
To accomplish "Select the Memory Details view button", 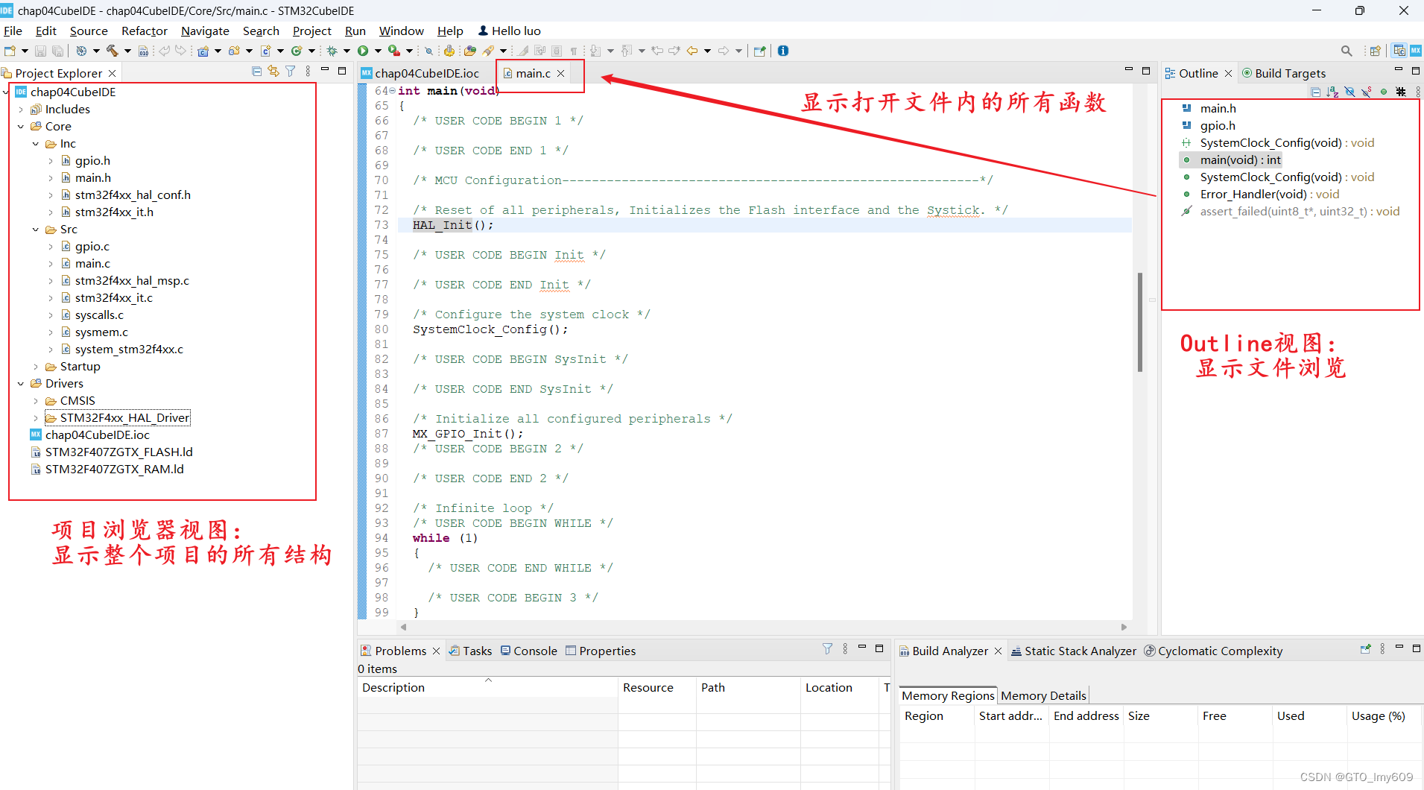I will tap(1043, 695).
